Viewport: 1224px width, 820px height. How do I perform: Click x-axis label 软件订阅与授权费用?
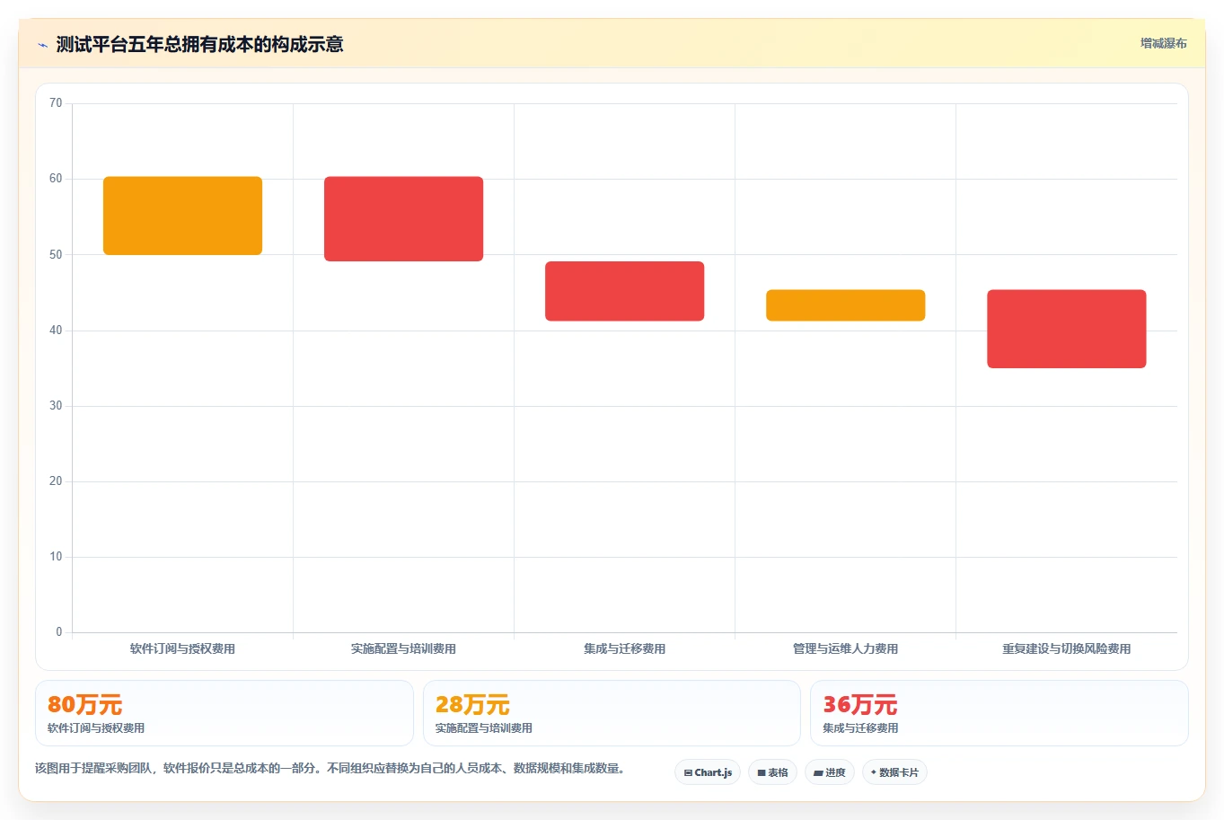(182, 648)
